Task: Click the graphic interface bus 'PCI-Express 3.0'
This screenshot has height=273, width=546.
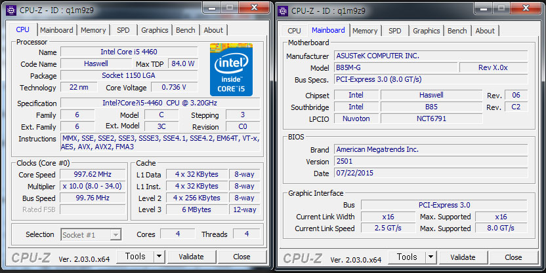Action: 444,205
